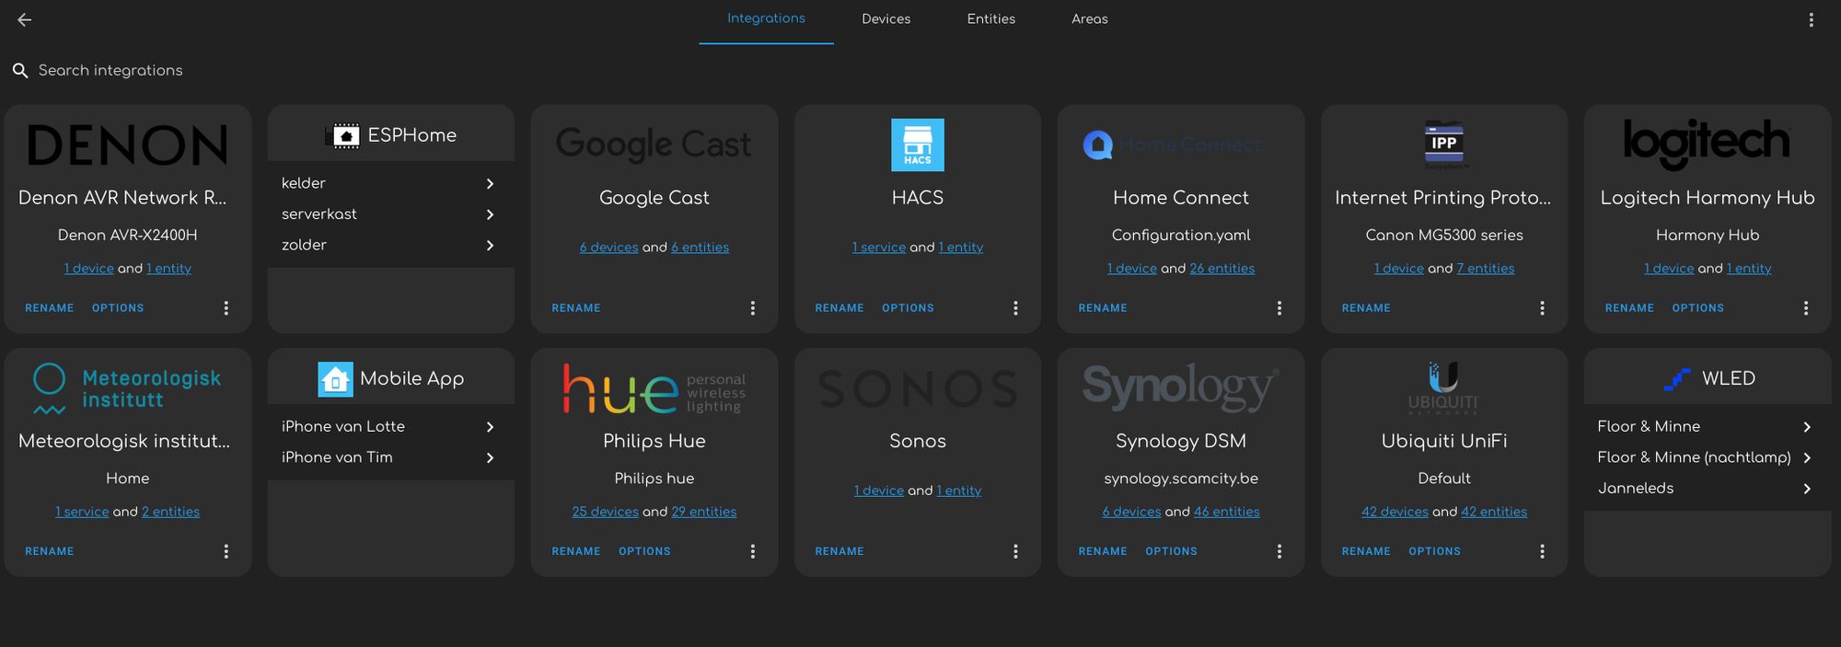Click the search magnifier icon
1841x647 pixels.
pyautogui.click(x=20, y=71)
